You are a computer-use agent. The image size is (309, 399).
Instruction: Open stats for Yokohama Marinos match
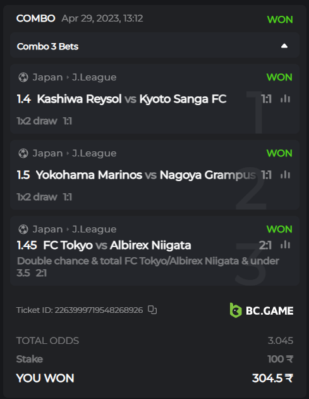pos(285,175)
